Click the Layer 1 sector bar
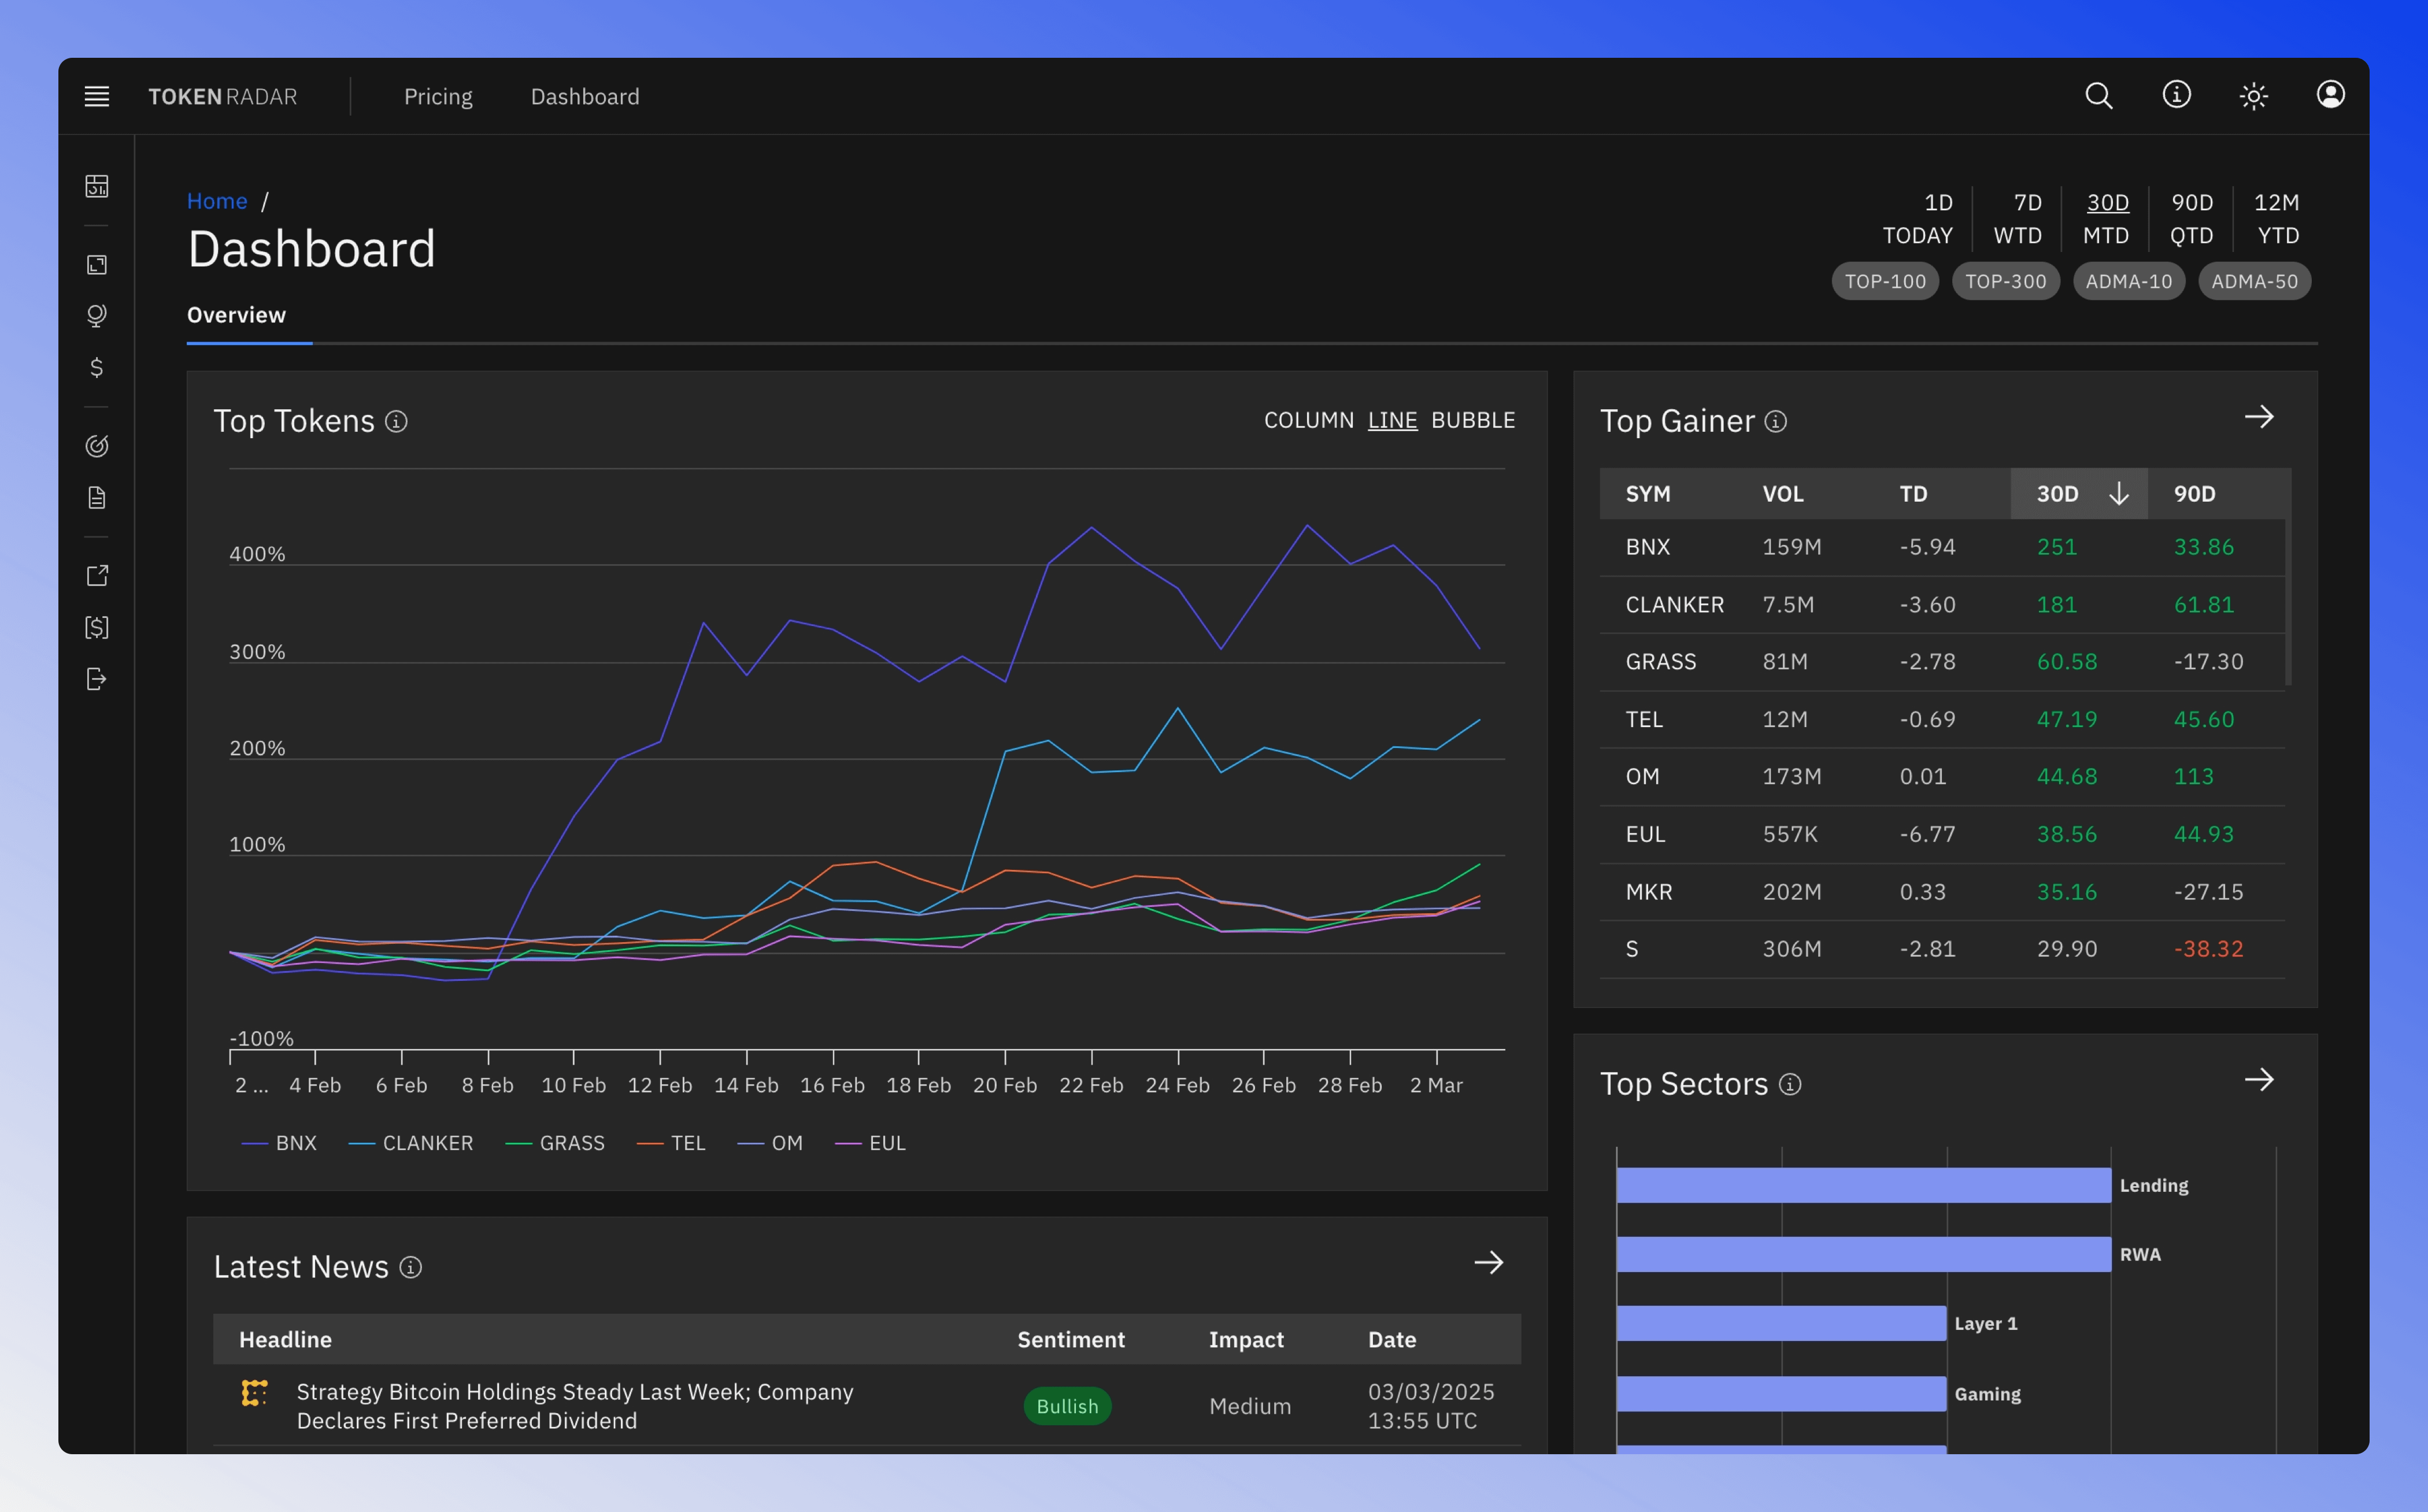The image size is (2428, 1512). pyautogui.click(x=1781, y=1323)
